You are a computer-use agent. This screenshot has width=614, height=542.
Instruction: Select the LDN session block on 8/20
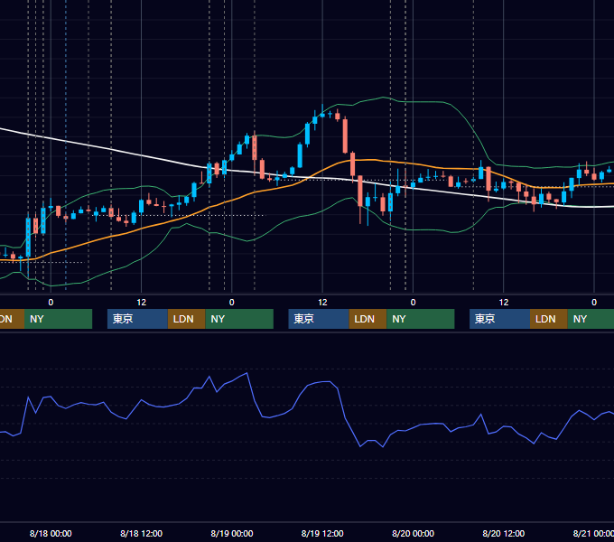pyautogui.click(x=549, y=319)
